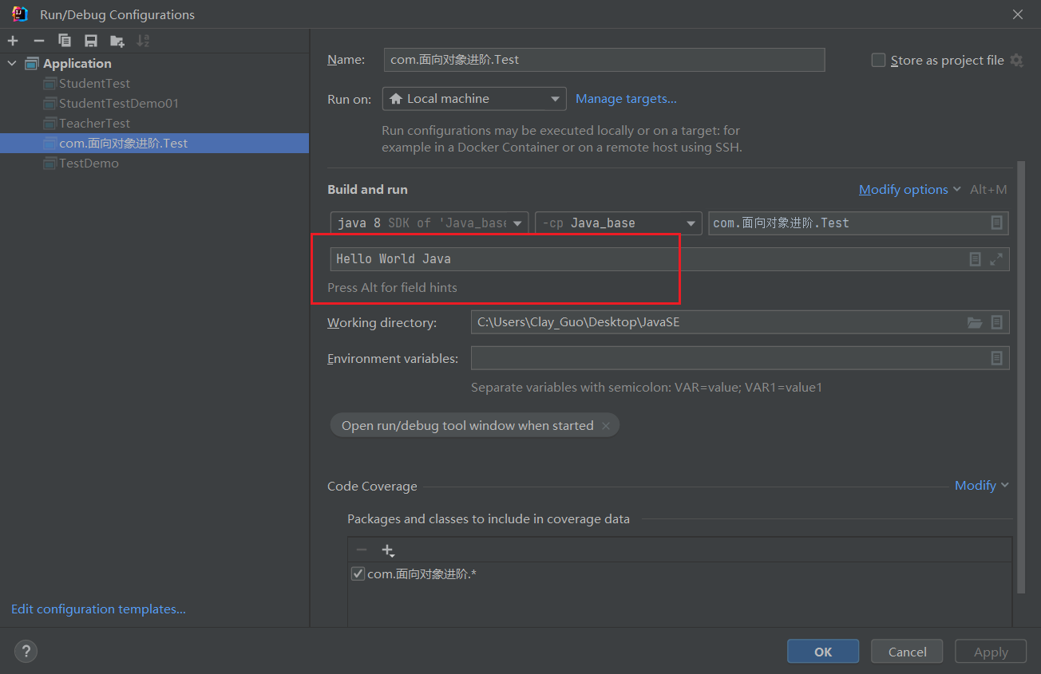
Task: Browse for working directory with the folder icon
Action: 975,323
